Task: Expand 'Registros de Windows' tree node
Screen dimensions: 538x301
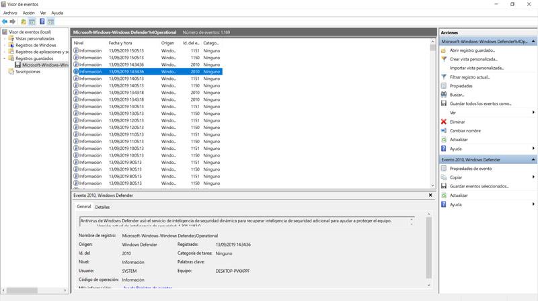Action: tap(5, 45)
